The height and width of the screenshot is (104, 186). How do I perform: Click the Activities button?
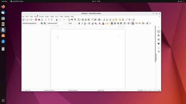point(4,1)
